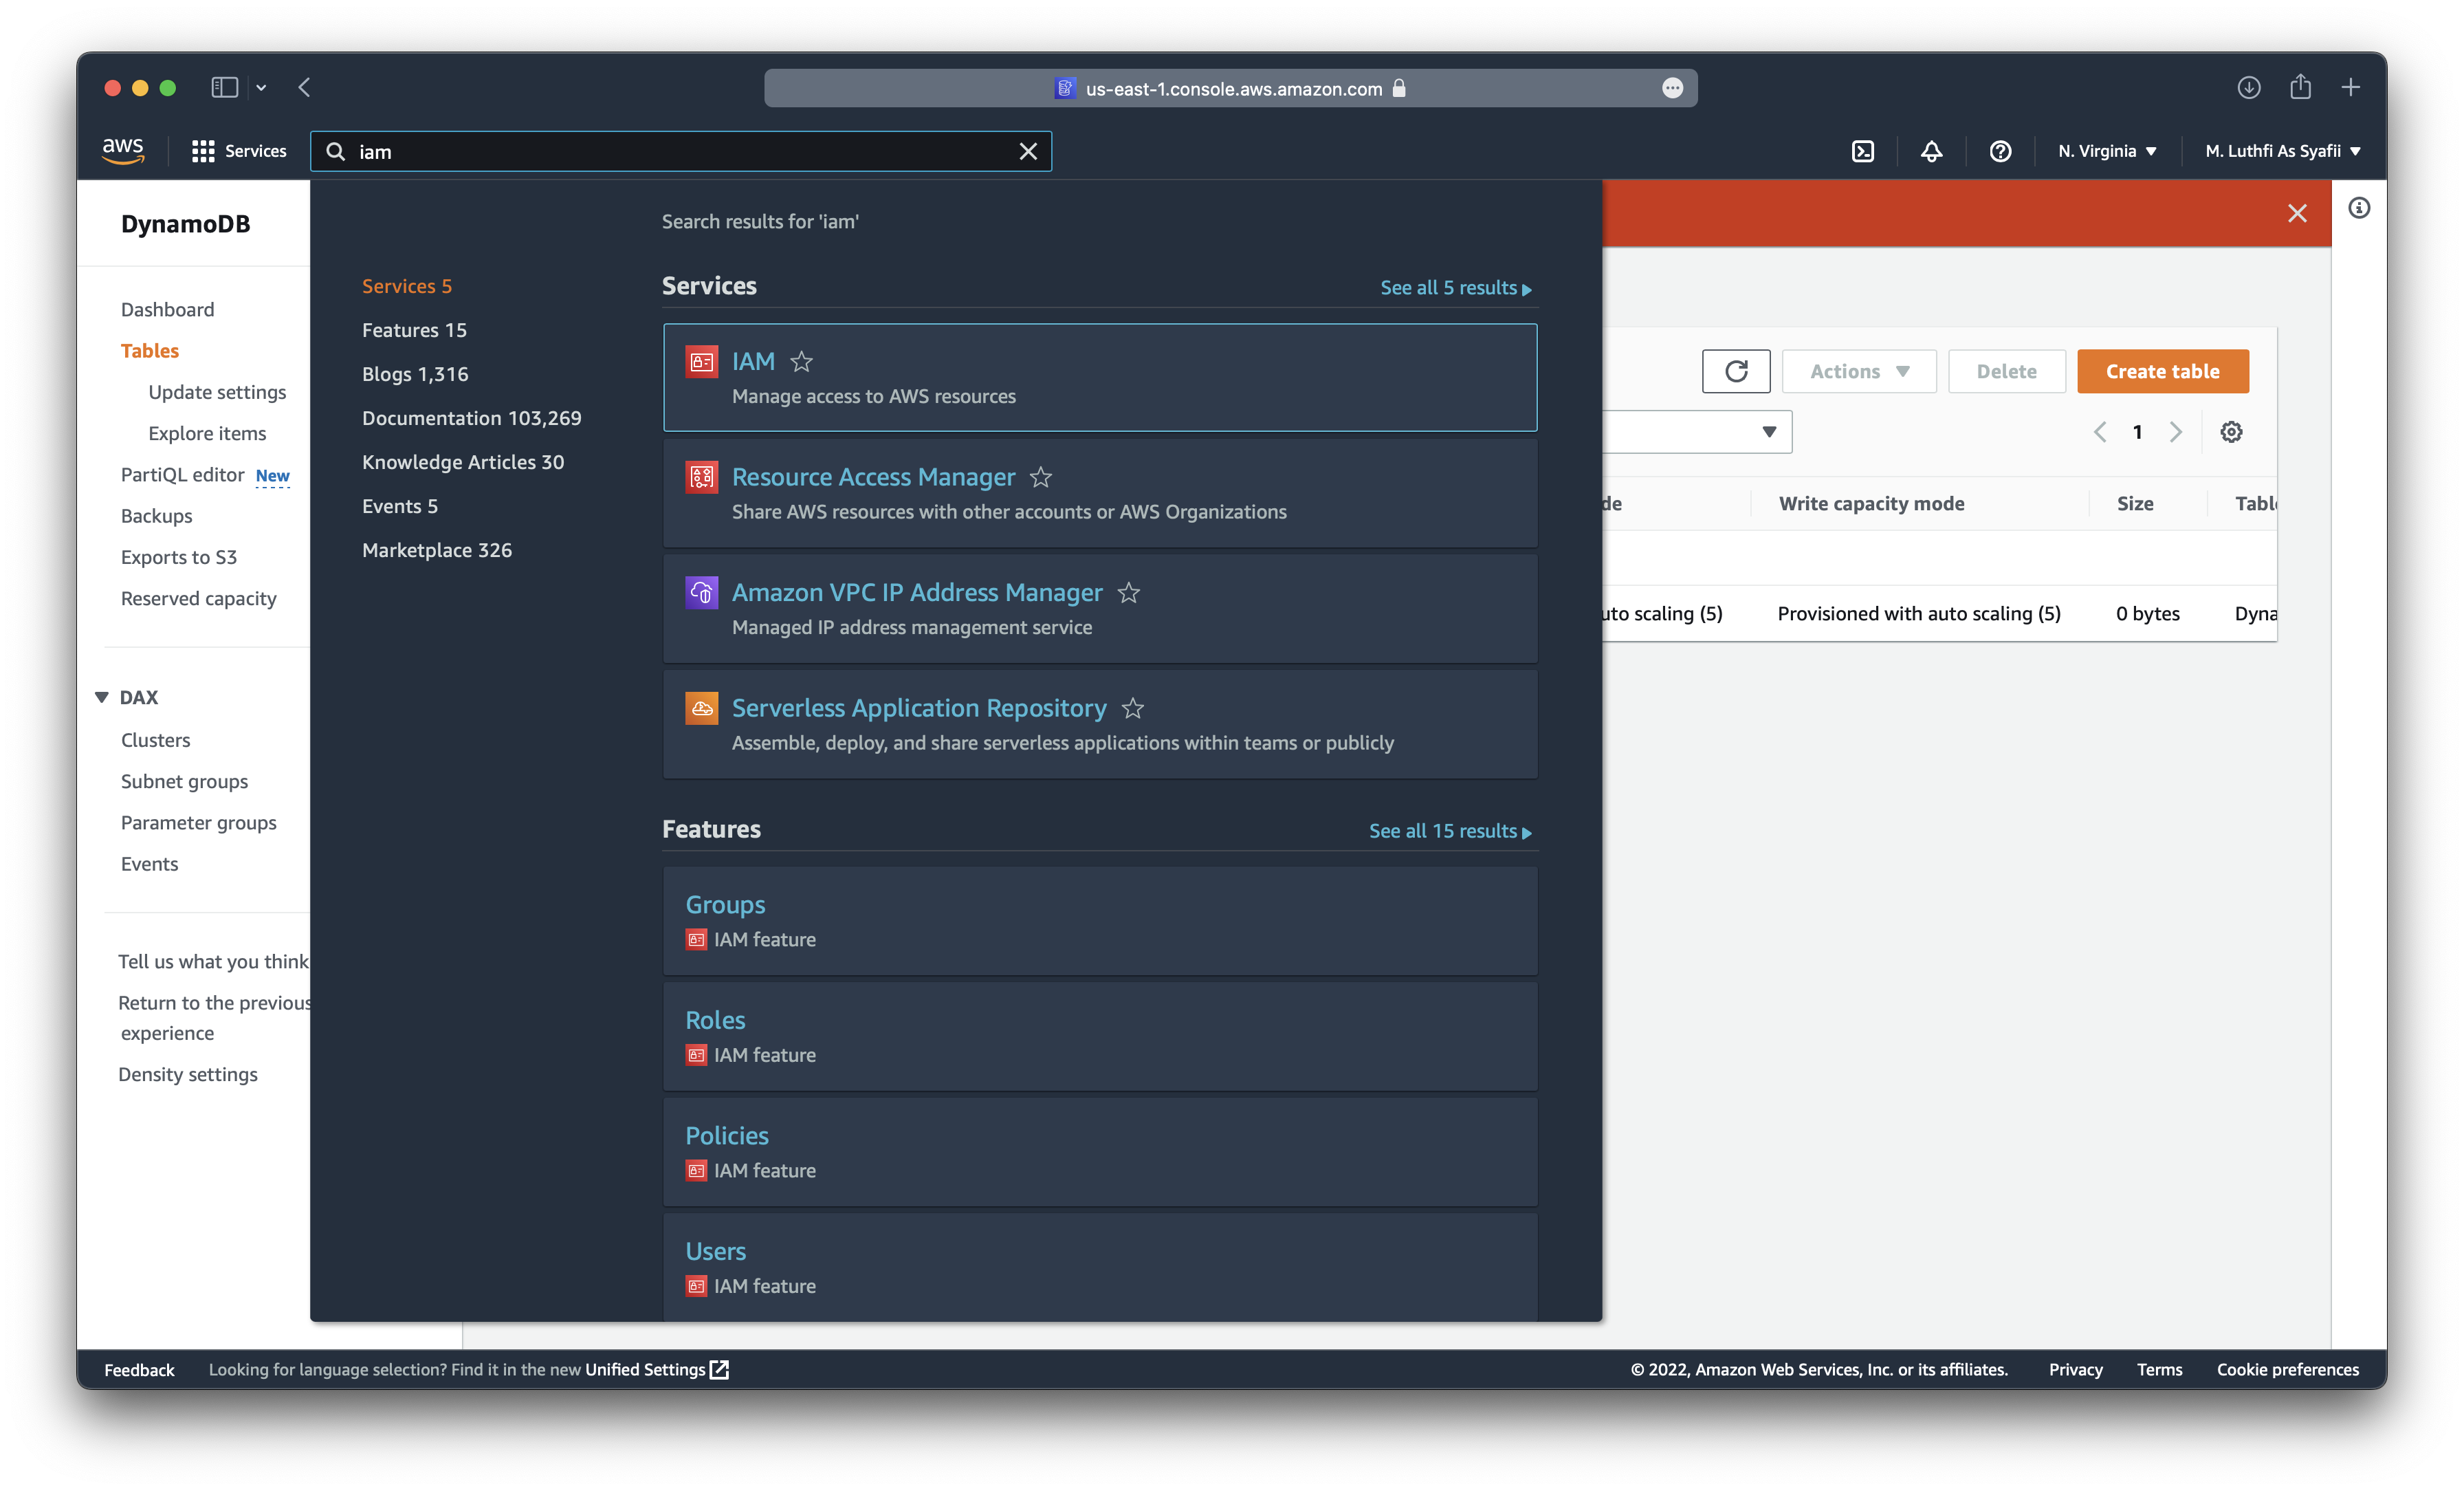This screenshot has height=1491, width=2464.
Task: Open Cookie preferences
Action: (x=2287, y=1369)
